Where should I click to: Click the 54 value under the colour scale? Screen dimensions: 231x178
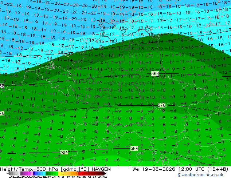105,177
